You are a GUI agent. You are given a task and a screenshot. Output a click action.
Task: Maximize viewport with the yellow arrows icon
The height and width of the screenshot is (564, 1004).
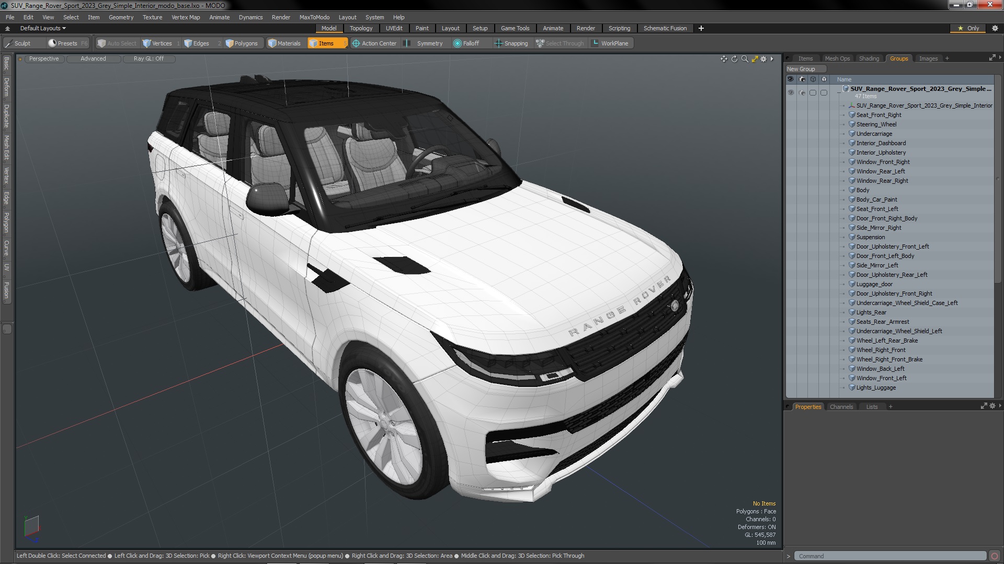tap(755, 59)
